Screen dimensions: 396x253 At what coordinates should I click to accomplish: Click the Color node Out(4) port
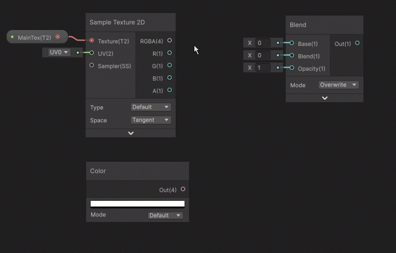tap(183, 189)
